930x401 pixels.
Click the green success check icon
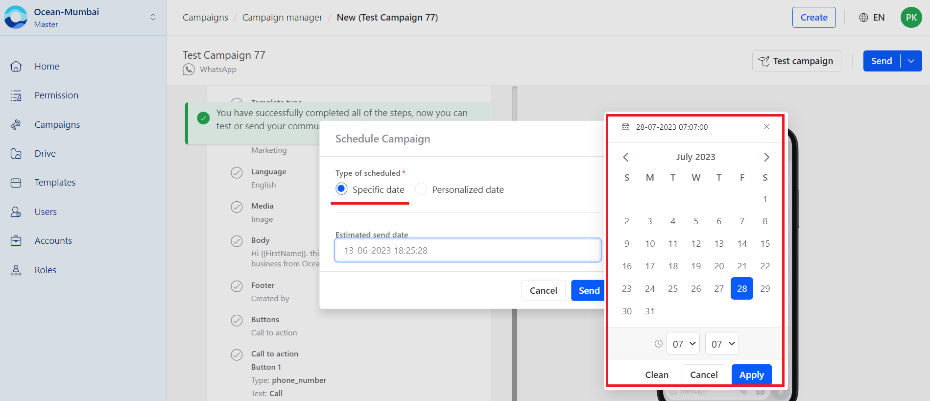[x=203, y=118]
